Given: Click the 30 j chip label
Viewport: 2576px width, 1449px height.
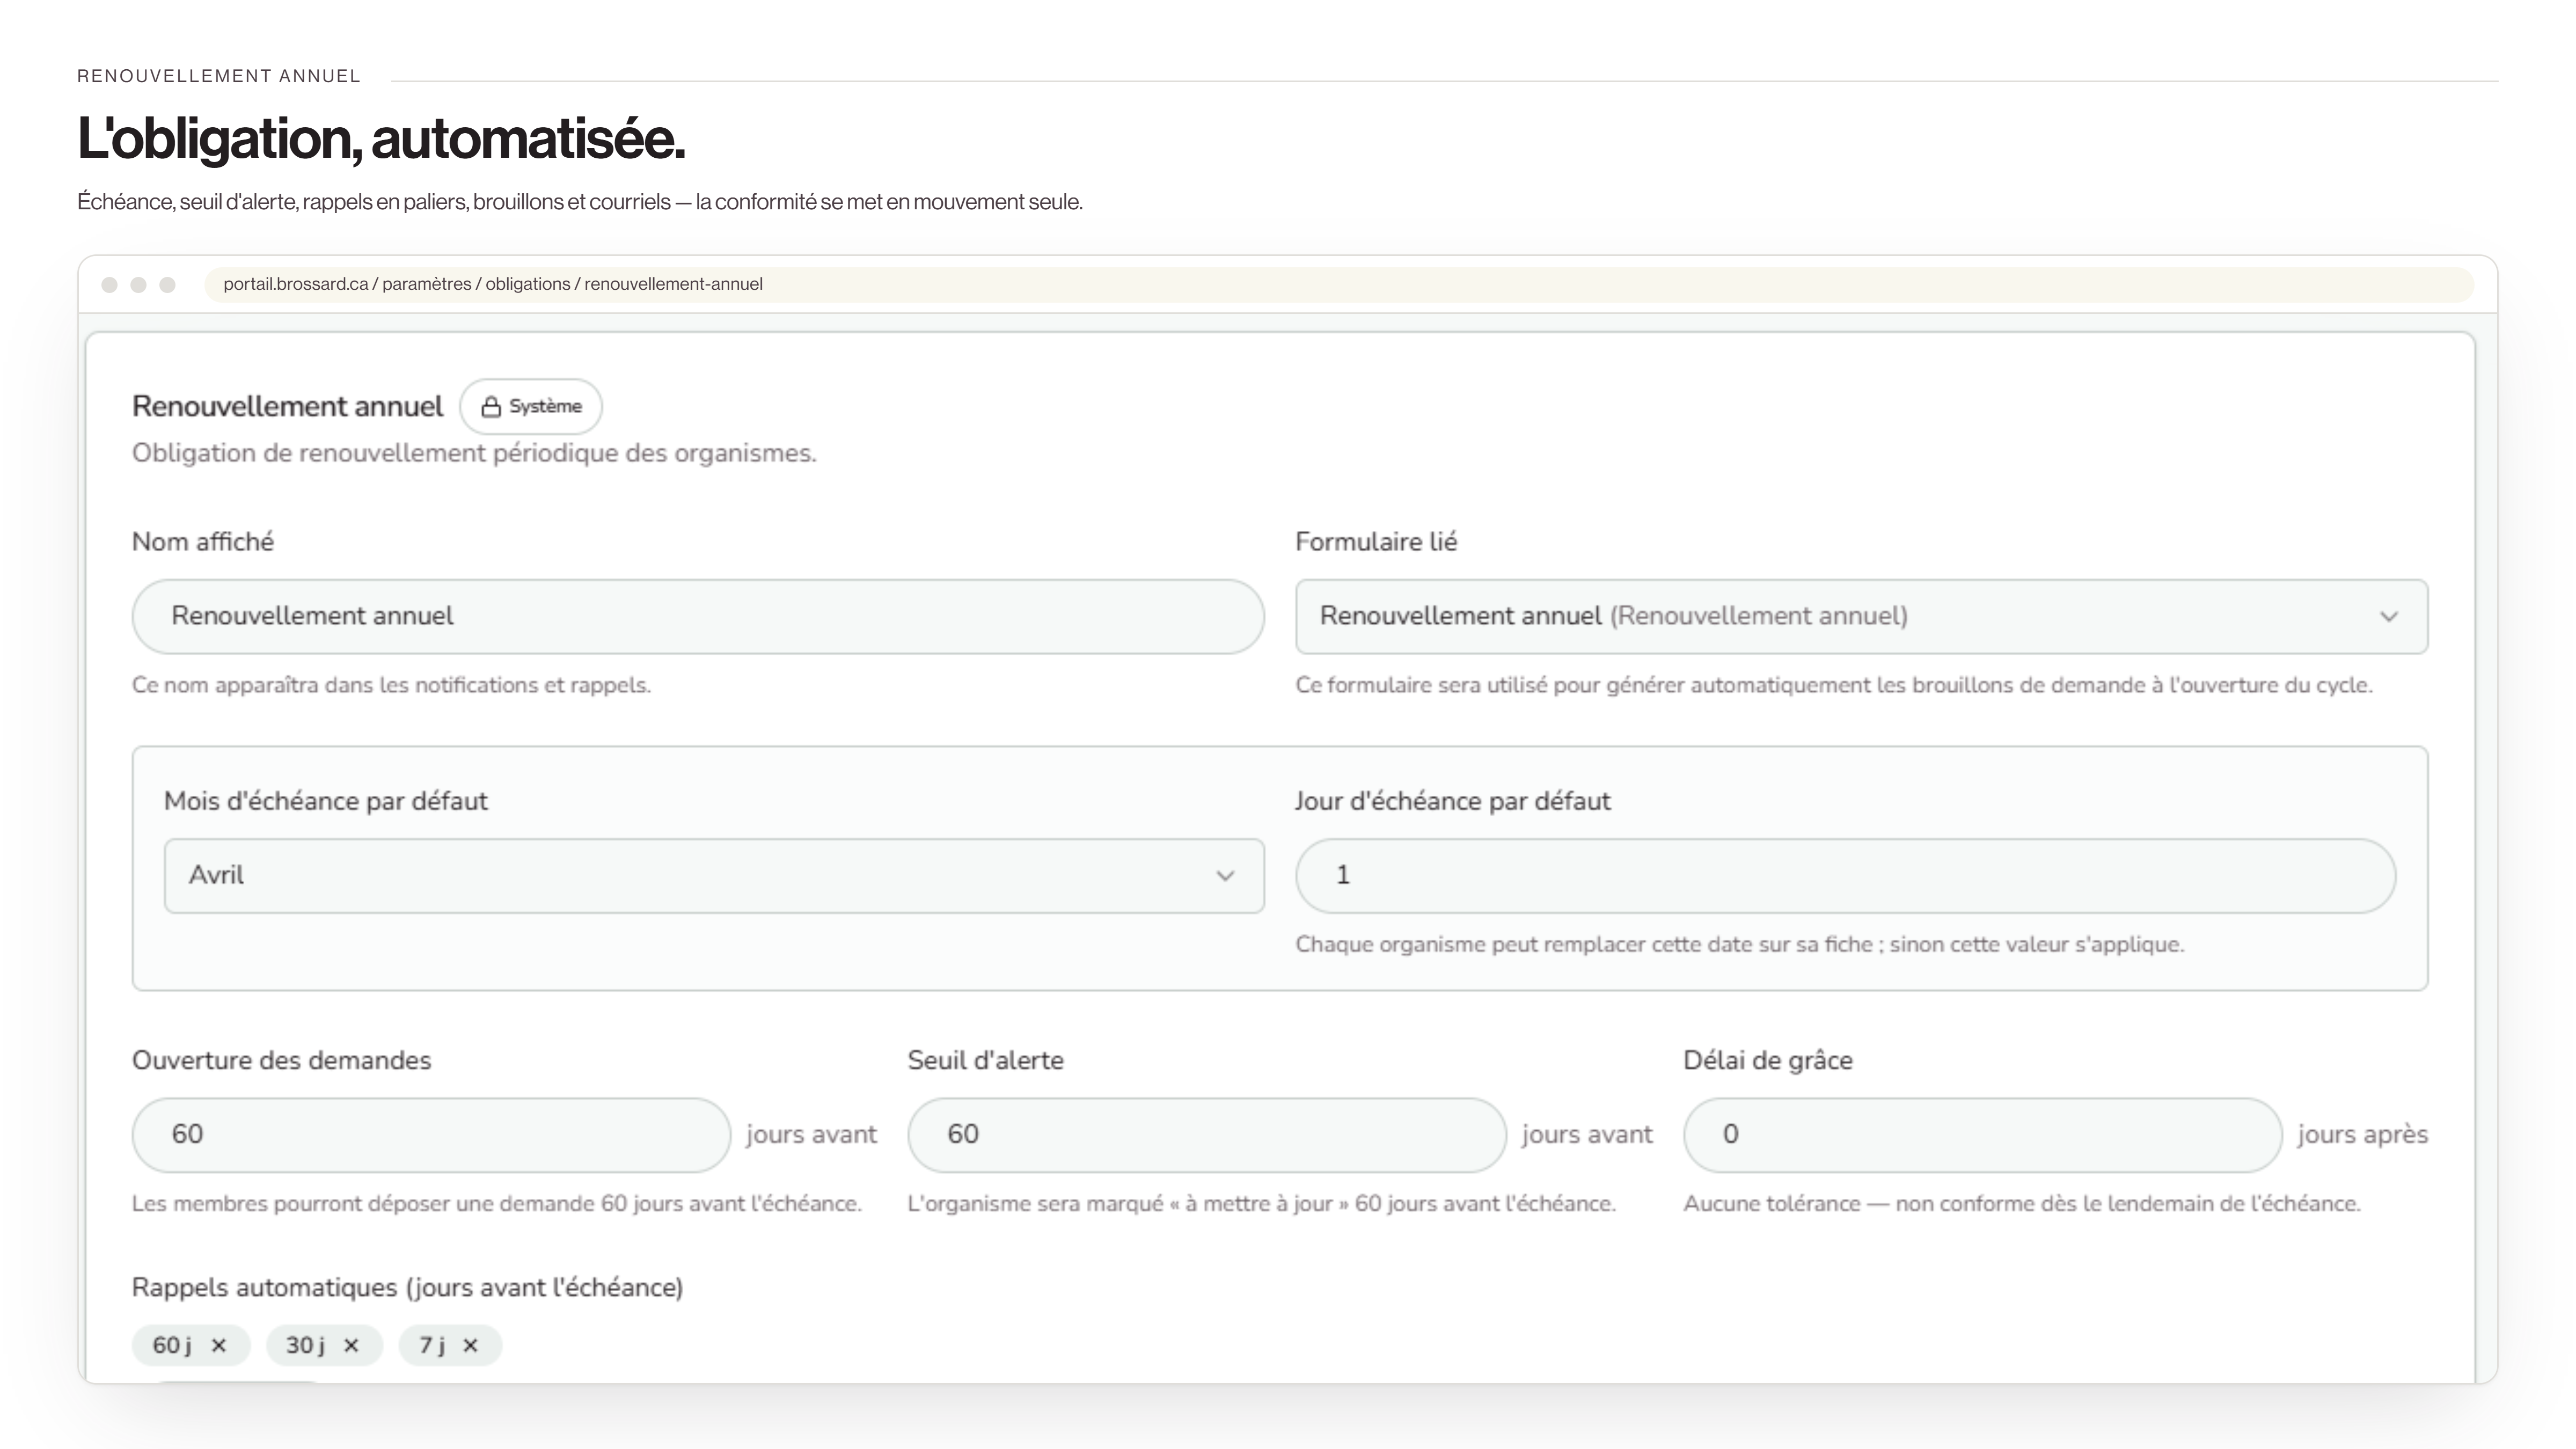Looking at the screenshot, I should [305, 1345].
